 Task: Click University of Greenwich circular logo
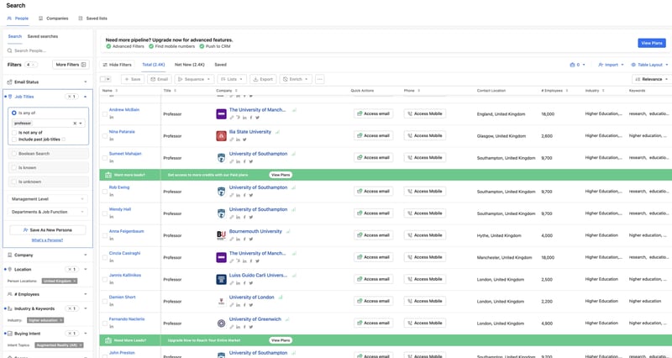pyautogui.click(x=221, y=324)
